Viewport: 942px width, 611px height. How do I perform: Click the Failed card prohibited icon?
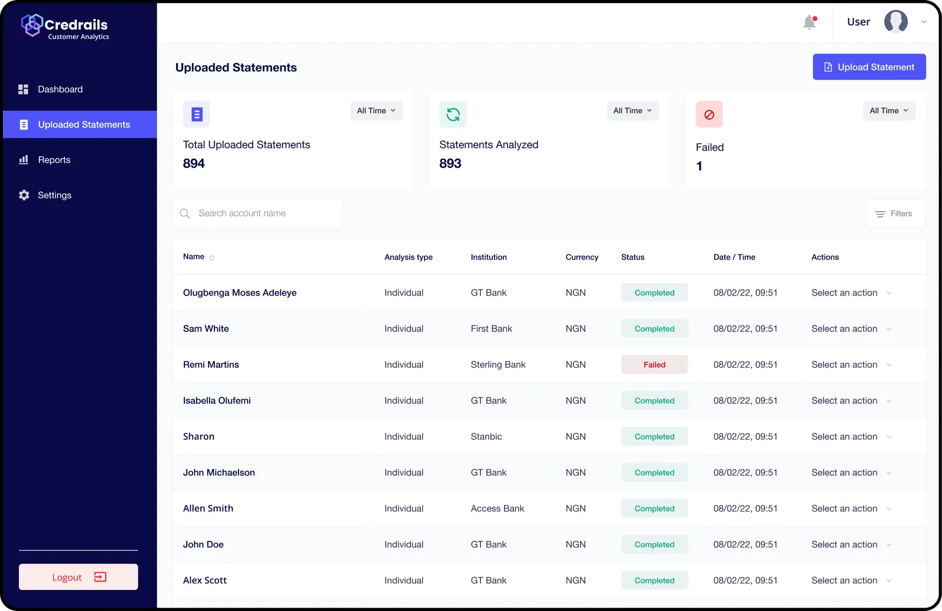tap(709, 114)
